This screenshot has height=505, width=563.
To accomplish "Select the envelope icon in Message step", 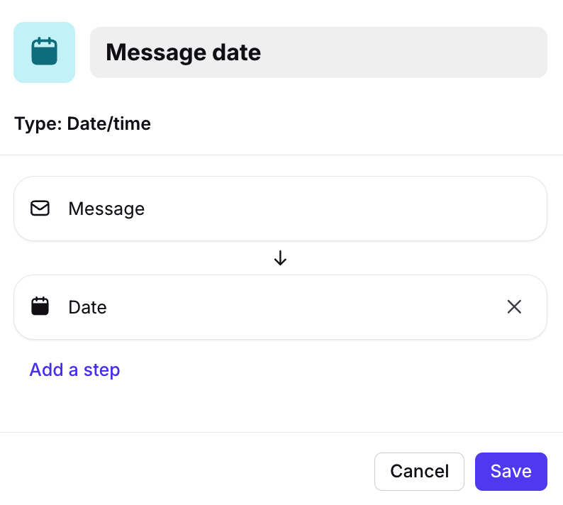I will click(40, 209).
